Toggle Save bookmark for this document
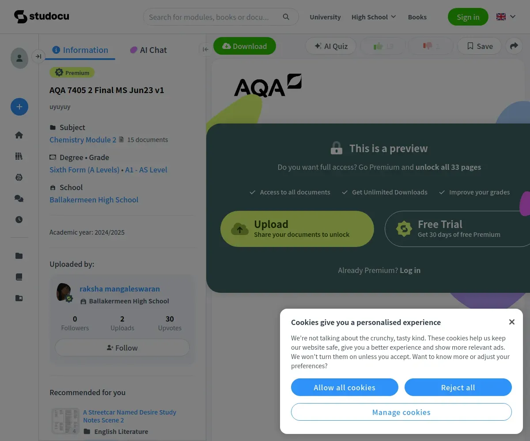The width and height of the screenshot is (530, 441). (479, 46)
